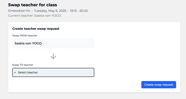Click the downward arrow icon between teacher fields

(53, 56)
